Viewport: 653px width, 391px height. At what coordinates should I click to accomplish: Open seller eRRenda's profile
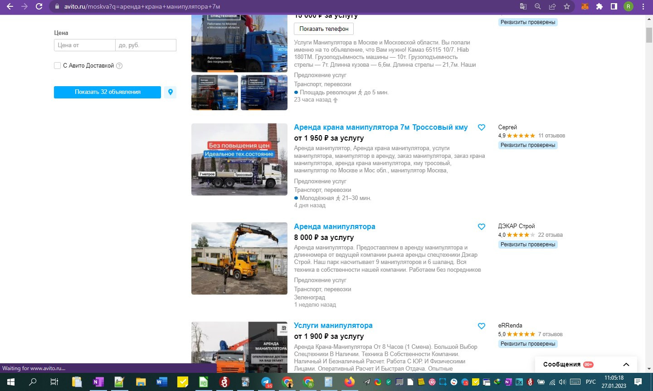(510, 326)
